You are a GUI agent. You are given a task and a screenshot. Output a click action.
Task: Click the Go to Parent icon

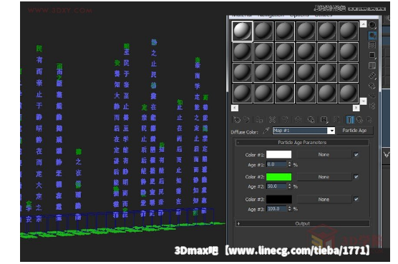tap(359, 119)
